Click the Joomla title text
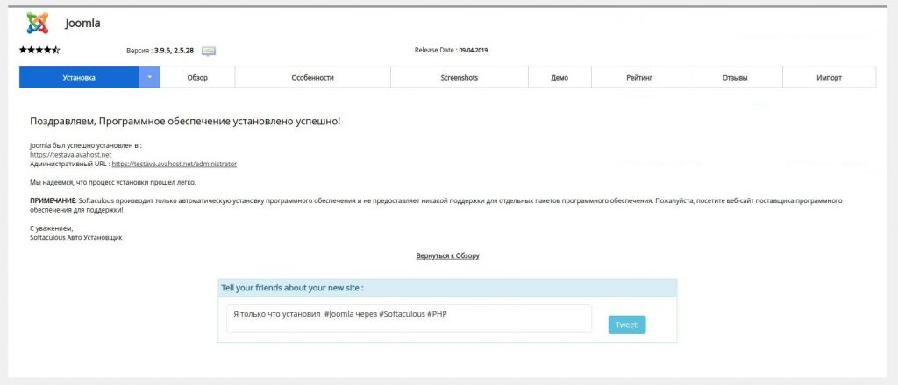The height and width of the screenshot is (385, 898). pyautogui.click(x=82, y=24)
